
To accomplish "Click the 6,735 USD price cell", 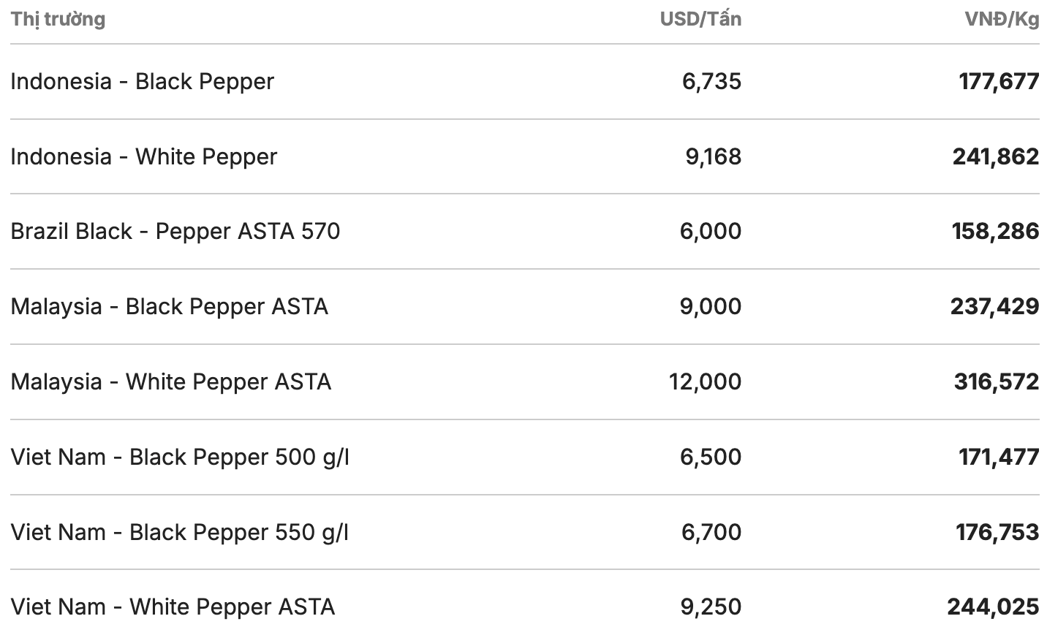I will [x=711, y=81].
